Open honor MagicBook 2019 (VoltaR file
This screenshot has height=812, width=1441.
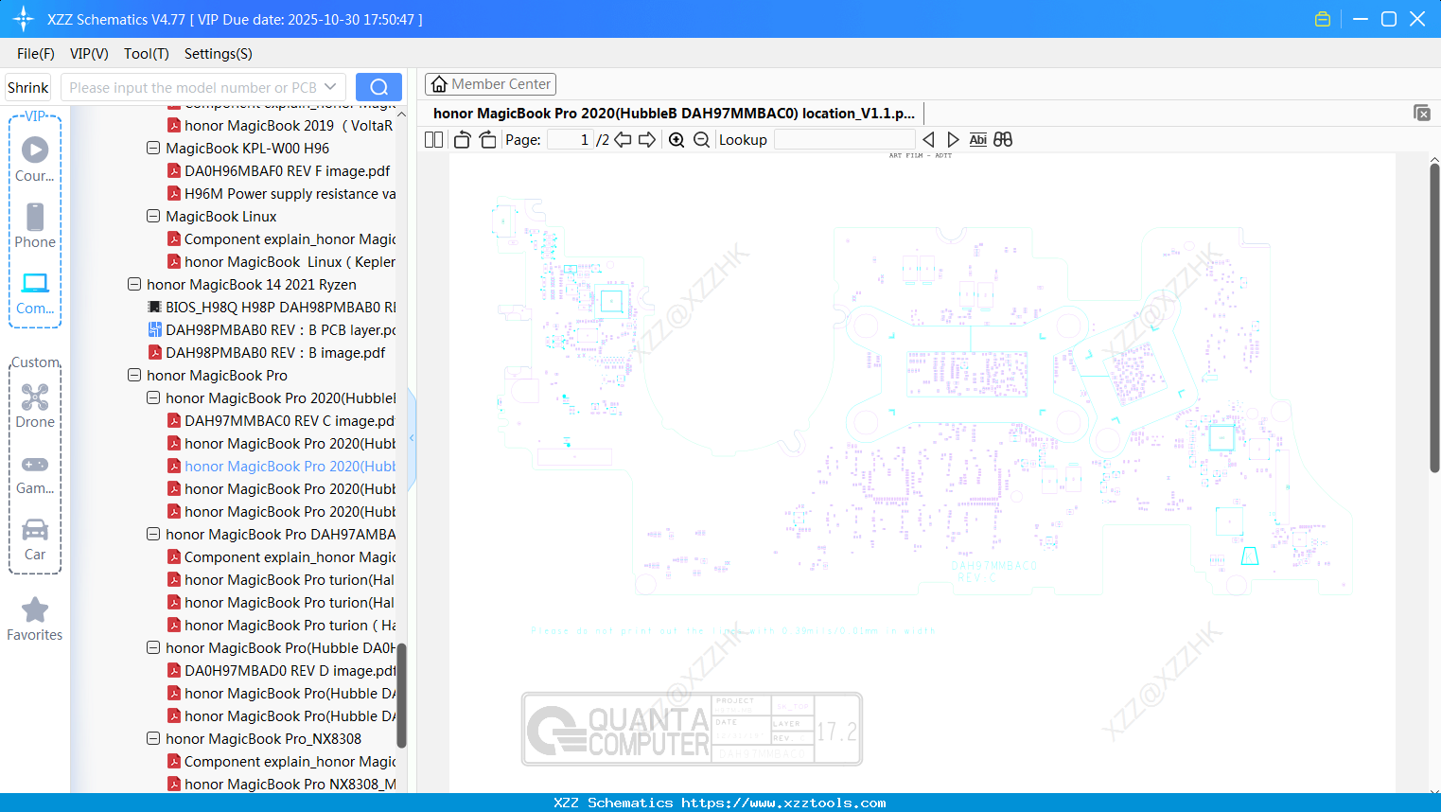pyautogui.click(x=281, y=125)
